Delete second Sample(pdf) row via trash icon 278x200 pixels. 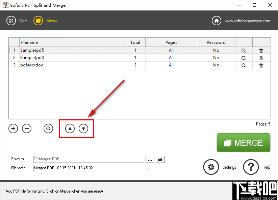(261, 58)
